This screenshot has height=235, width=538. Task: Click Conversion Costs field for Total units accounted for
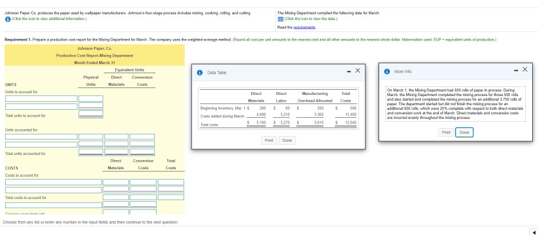142,152
